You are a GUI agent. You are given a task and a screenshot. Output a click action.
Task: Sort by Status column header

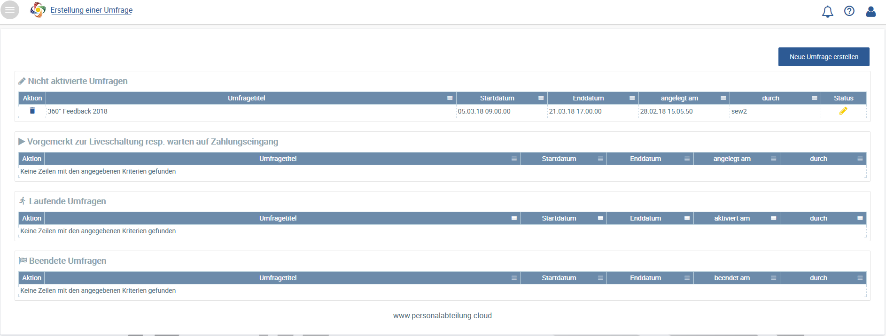click(x=844, y=98)
